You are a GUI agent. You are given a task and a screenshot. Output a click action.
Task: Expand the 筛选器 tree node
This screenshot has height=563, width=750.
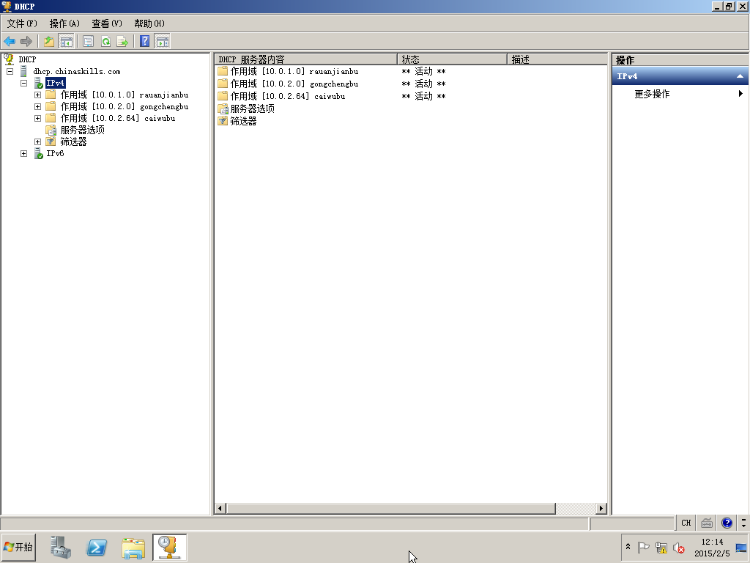38,141
